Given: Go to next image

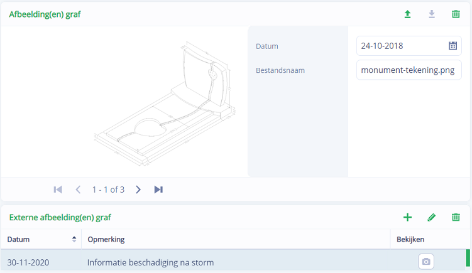Looking at the screenshot, I should pos(138,190).
